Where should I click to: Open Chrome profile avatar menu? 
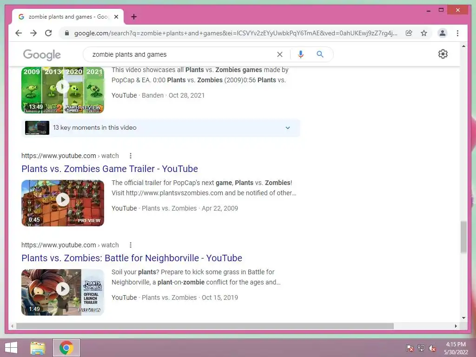coord(443,33)
